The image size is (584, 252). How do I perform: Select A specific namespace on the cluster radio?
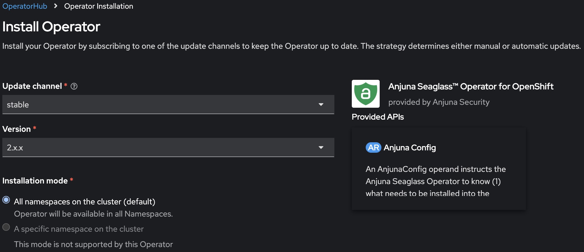click(x=6, y=227)
